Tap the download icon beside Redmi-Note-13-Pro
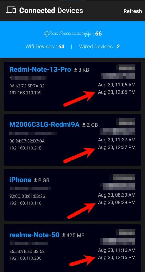 click(76, 70)
